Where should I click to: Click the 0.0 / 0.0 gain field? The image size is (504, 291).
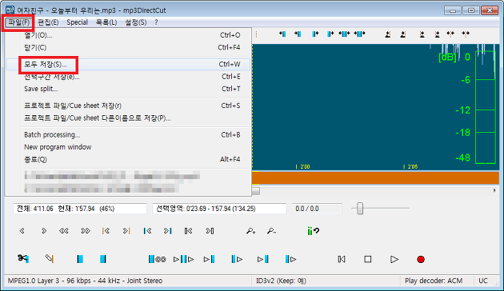click(317, 209)
